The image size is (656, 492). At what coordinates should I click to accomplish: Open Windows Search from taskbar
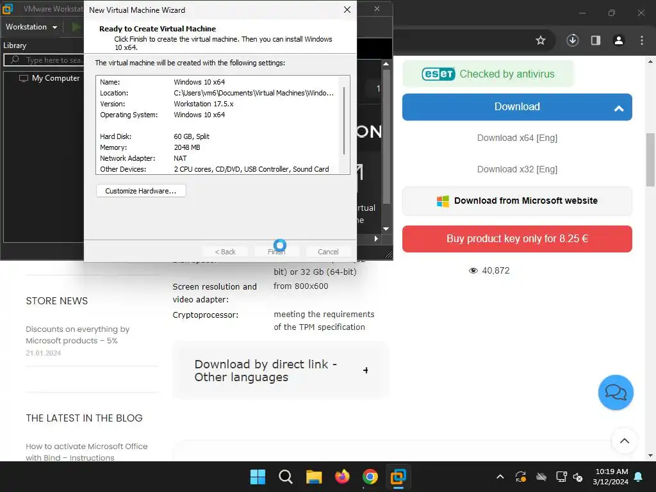click(x=286, y=477)
